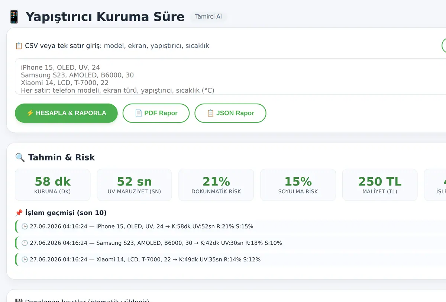This screenshot has width=446, height=302.
Task: Click the phone emoji in the title
Action: [x=14, y=17]
